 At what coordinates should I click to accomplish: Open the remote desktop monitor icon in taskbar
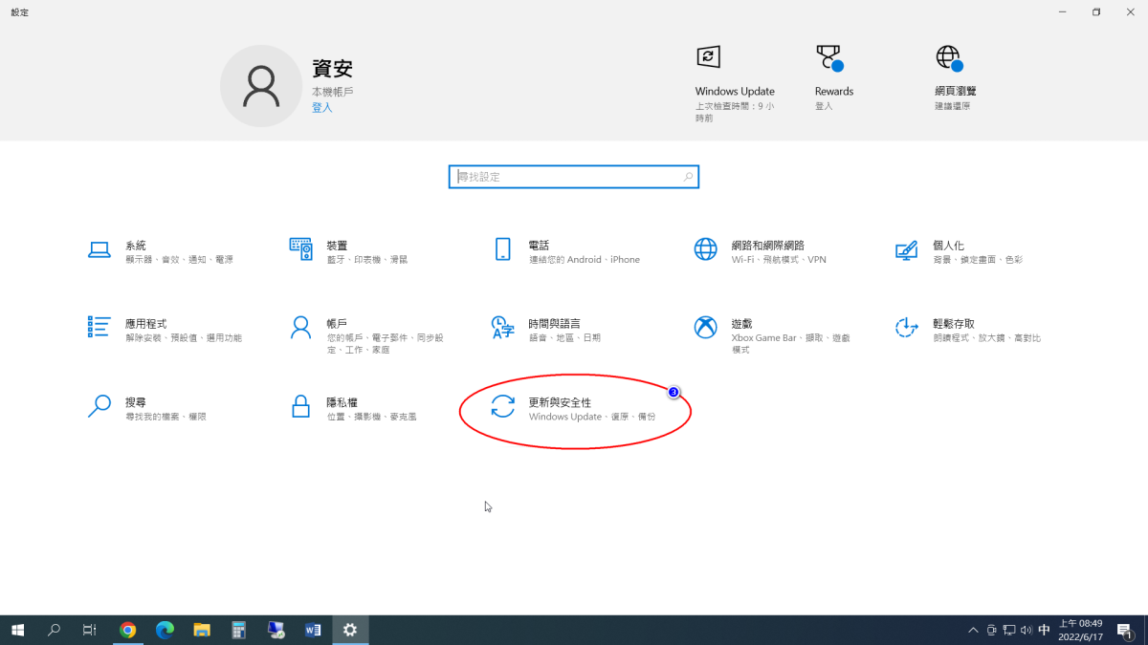point(276,630)
